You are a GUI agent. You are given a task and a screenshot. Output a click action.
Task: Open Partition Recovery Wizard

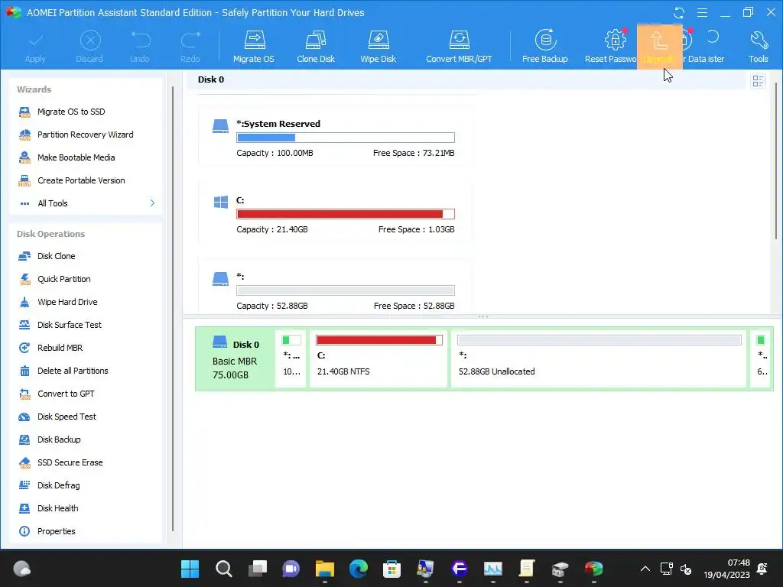pyautogui.click(x=86, y=135)
